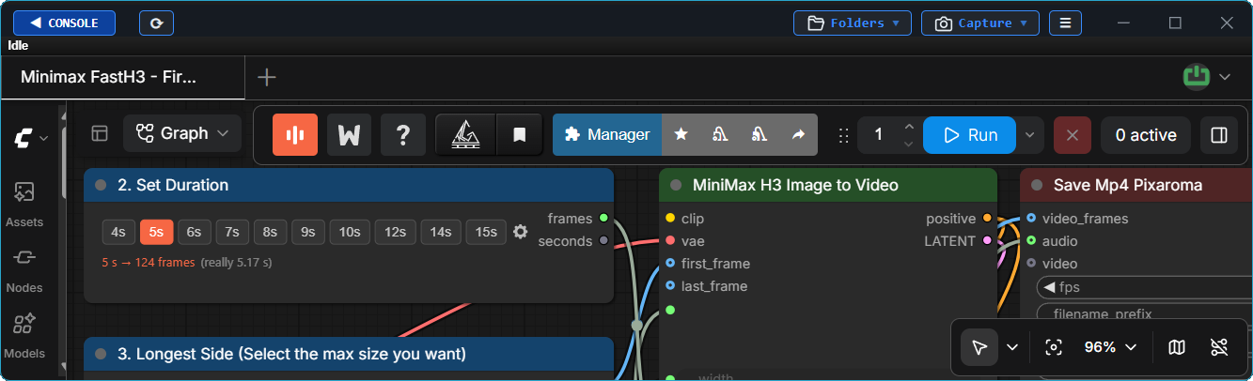The width and height of the screenshot is (1253, 381).
Task: Select the 4s duration
Action: (118, 232)
